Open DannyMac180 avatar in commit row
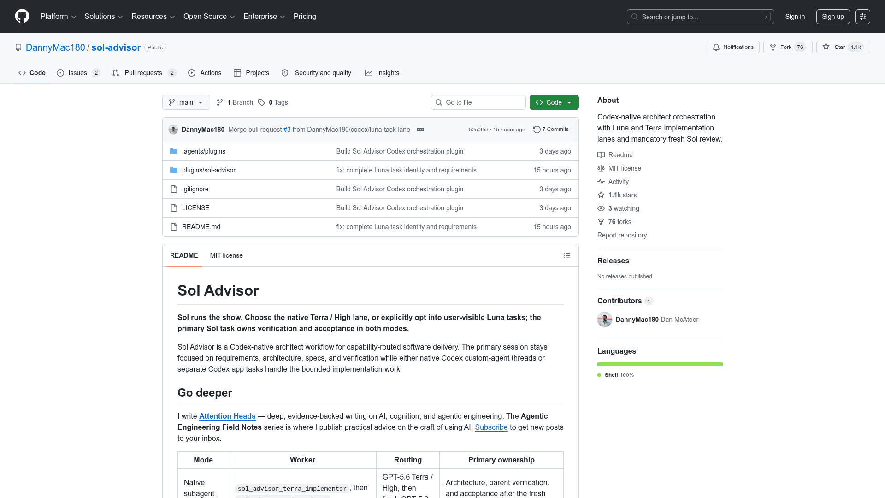 point(173,130)
